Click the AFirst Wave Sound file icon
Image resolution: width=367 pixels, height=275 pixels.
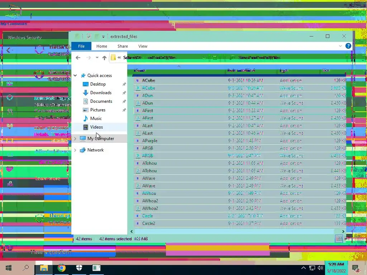[x=138, y=118]
